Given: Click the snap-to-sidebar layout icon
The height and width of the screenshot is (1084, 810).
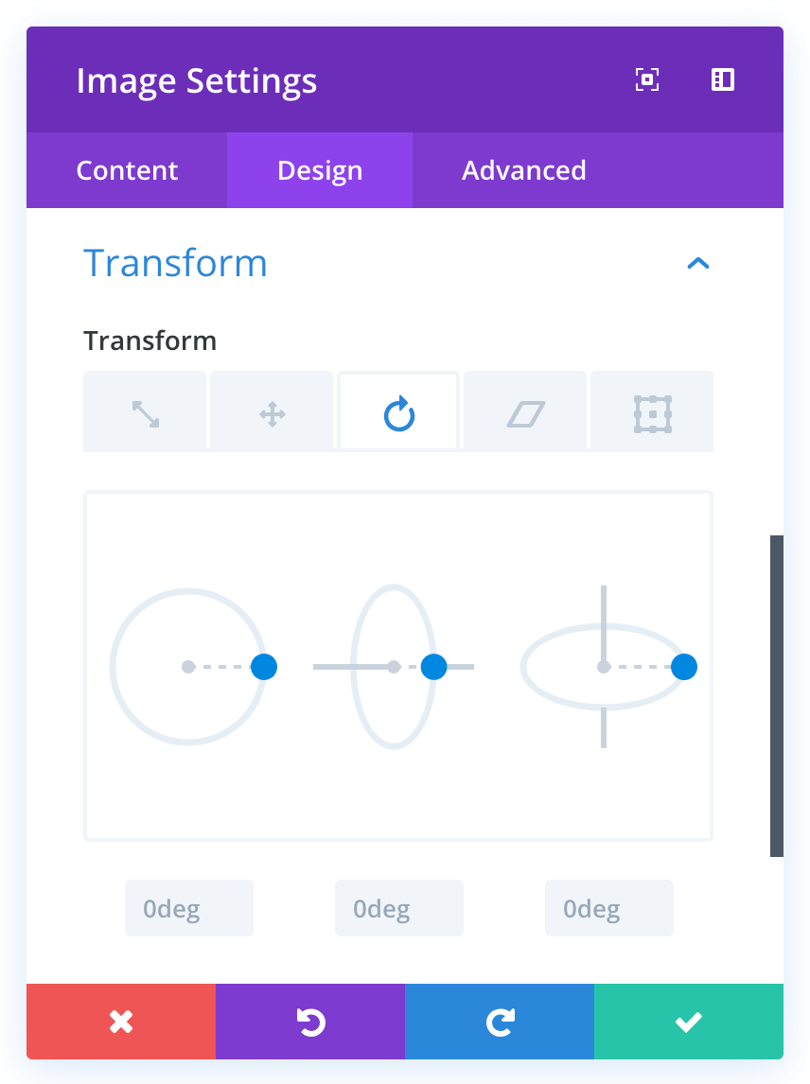Looking at the screenshot, I should click(x=723, y=80).
